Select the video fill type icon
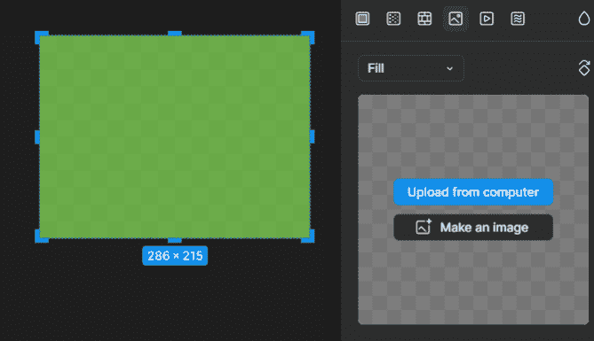Screen dimensions: 594x341 click(487, 19)
